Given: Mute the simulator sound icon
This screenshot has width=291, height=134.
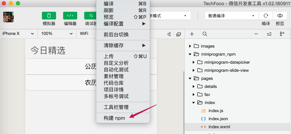Looking at the screenshot, I should (169, 34).
